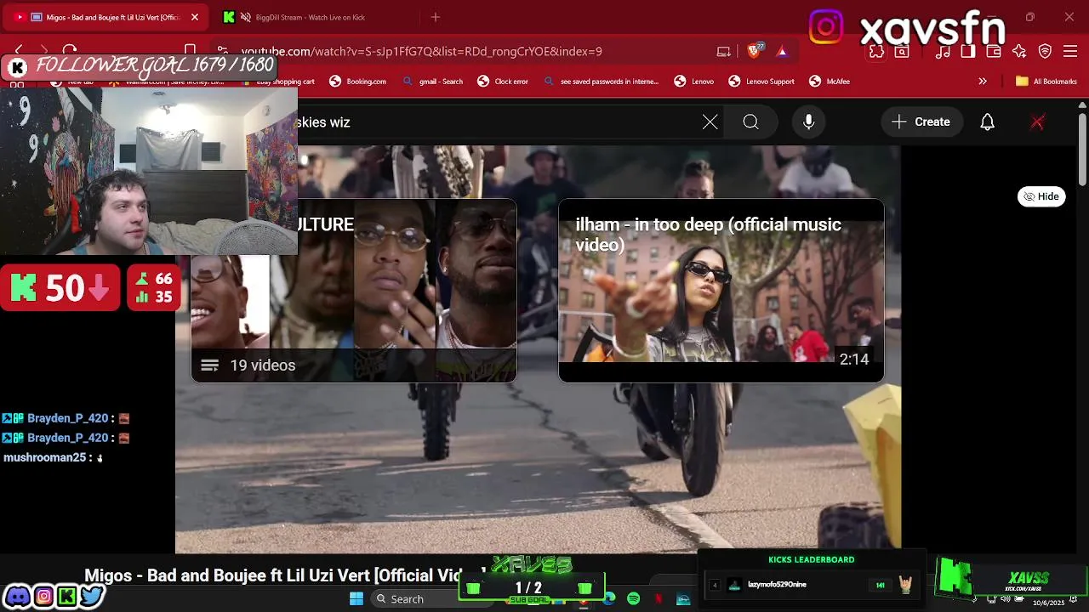Open the browser hamburger menu
This screenshot has height=612, width=1089.
1070,52
